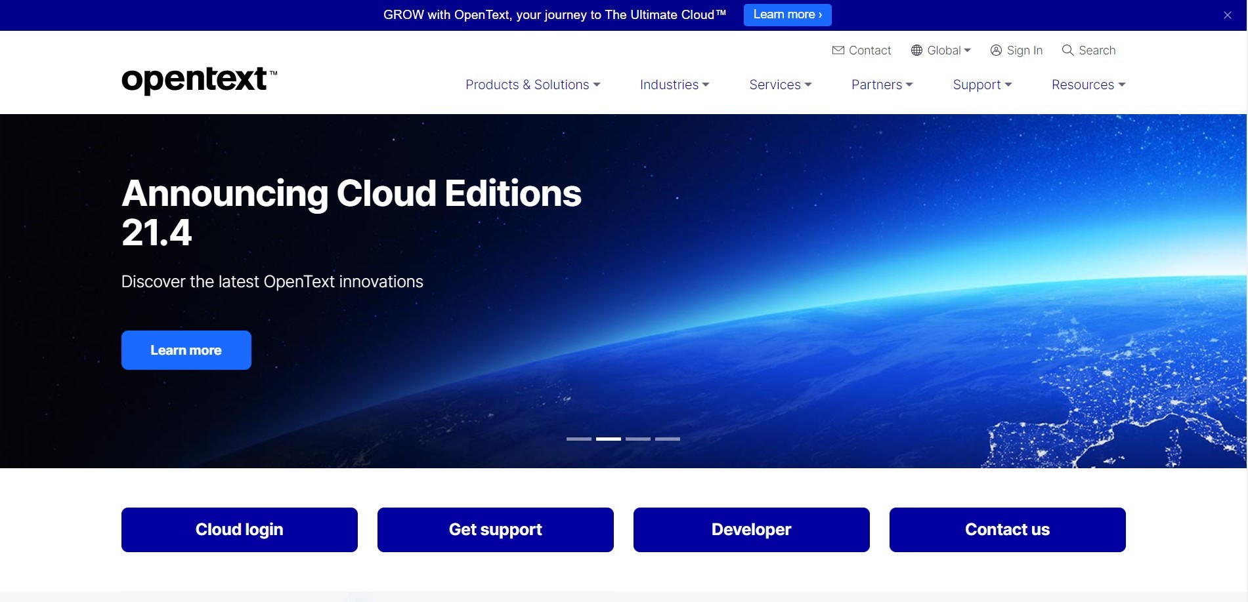Open the Partners navigation menu

tap(882, 85)
